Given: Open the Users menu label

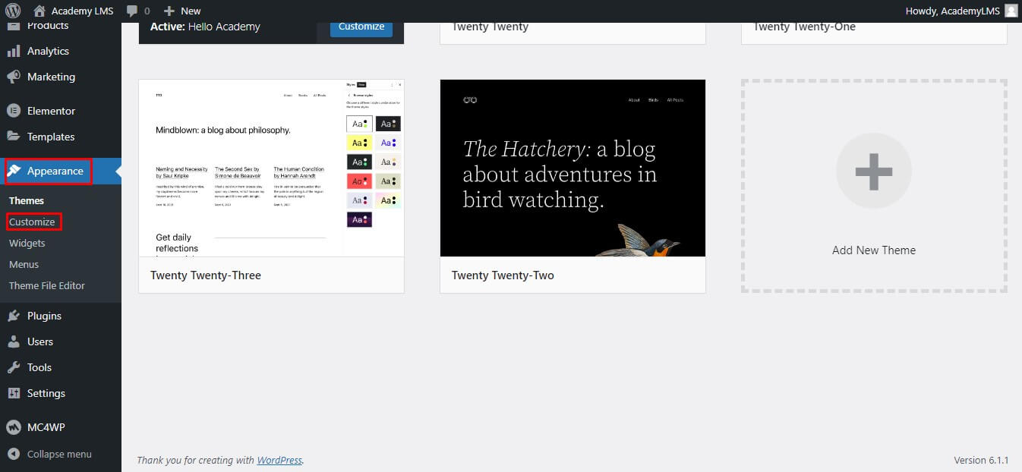Looking at the screenshot, I should [40, 341].
